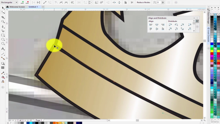The image size is (220, 124).
Task: Open the Insert Character docker tab
Action: pyautogui.click(x=209, y=35)
